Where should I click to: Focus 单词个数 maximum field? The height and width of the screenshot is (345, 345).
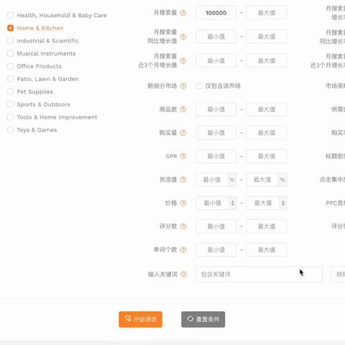point(267,249)
